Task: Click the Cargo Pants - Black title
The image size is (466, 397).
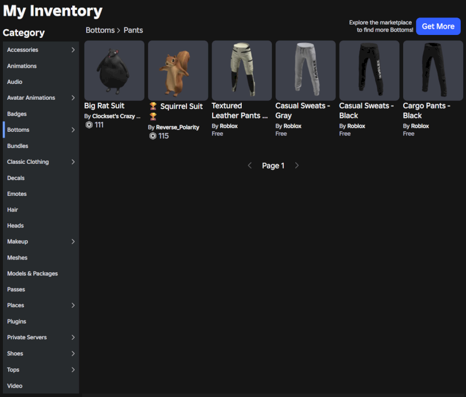Action: [426, 111]
